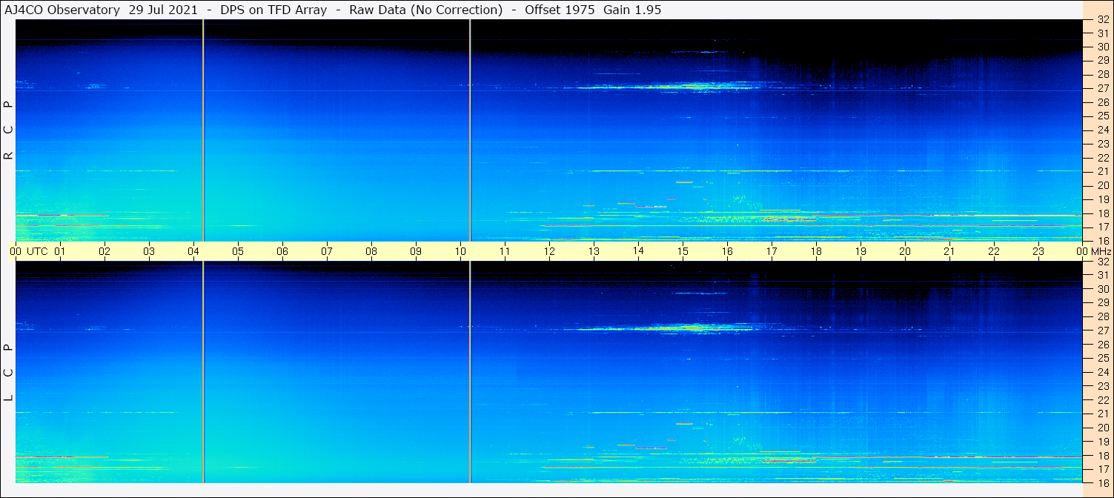Click the 28 MHz label of LCP panel
Viewport: 1114px width, 498px height.
[1102, 316]
